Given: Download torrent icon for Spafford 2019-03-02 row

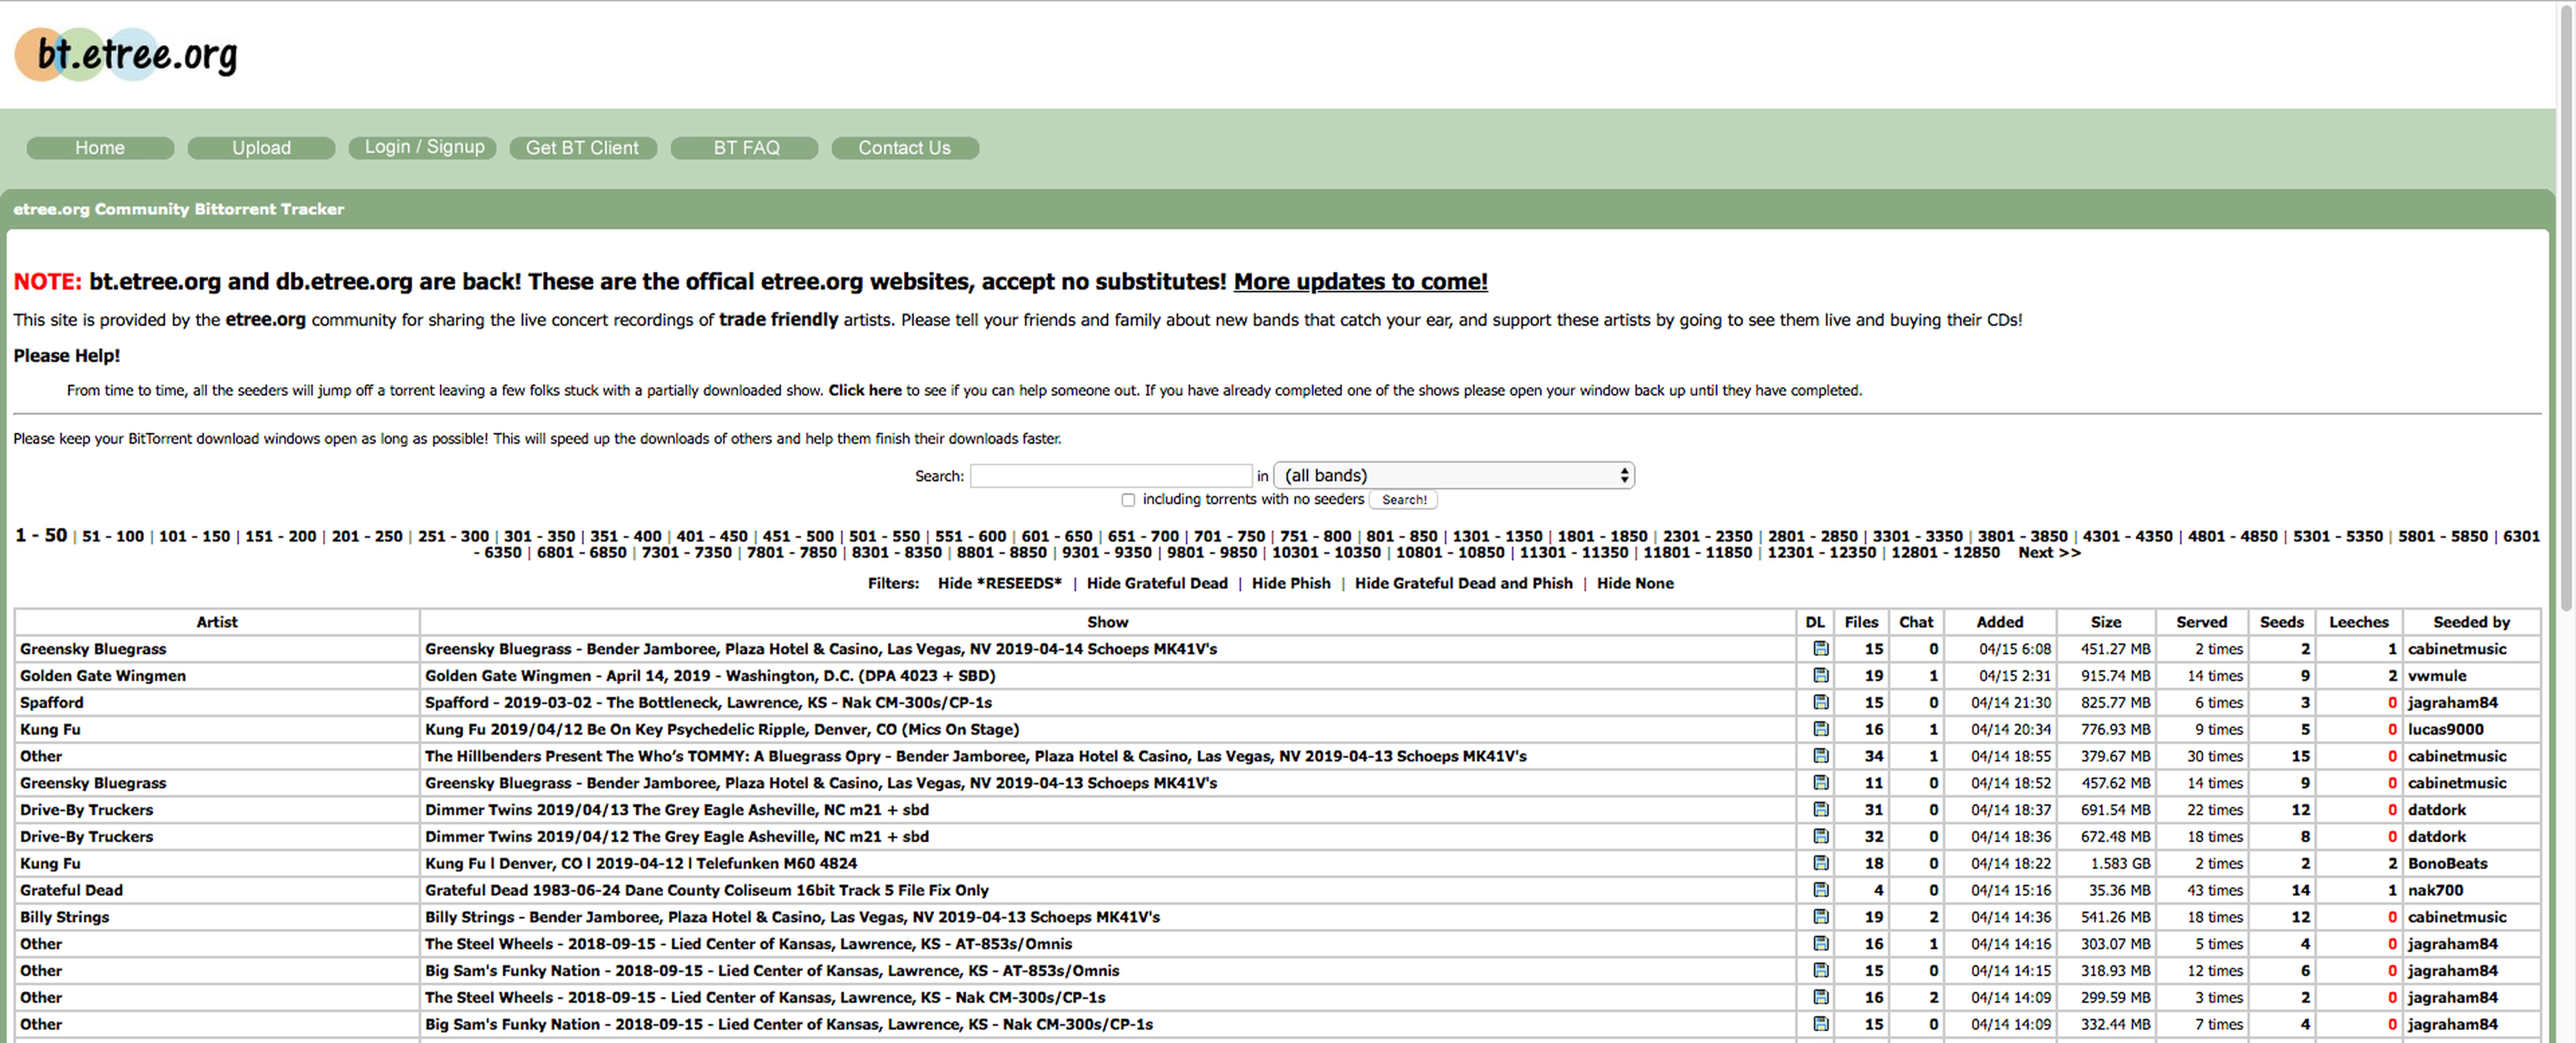Looking at the screenshot, I should (x=1820, y=702).
